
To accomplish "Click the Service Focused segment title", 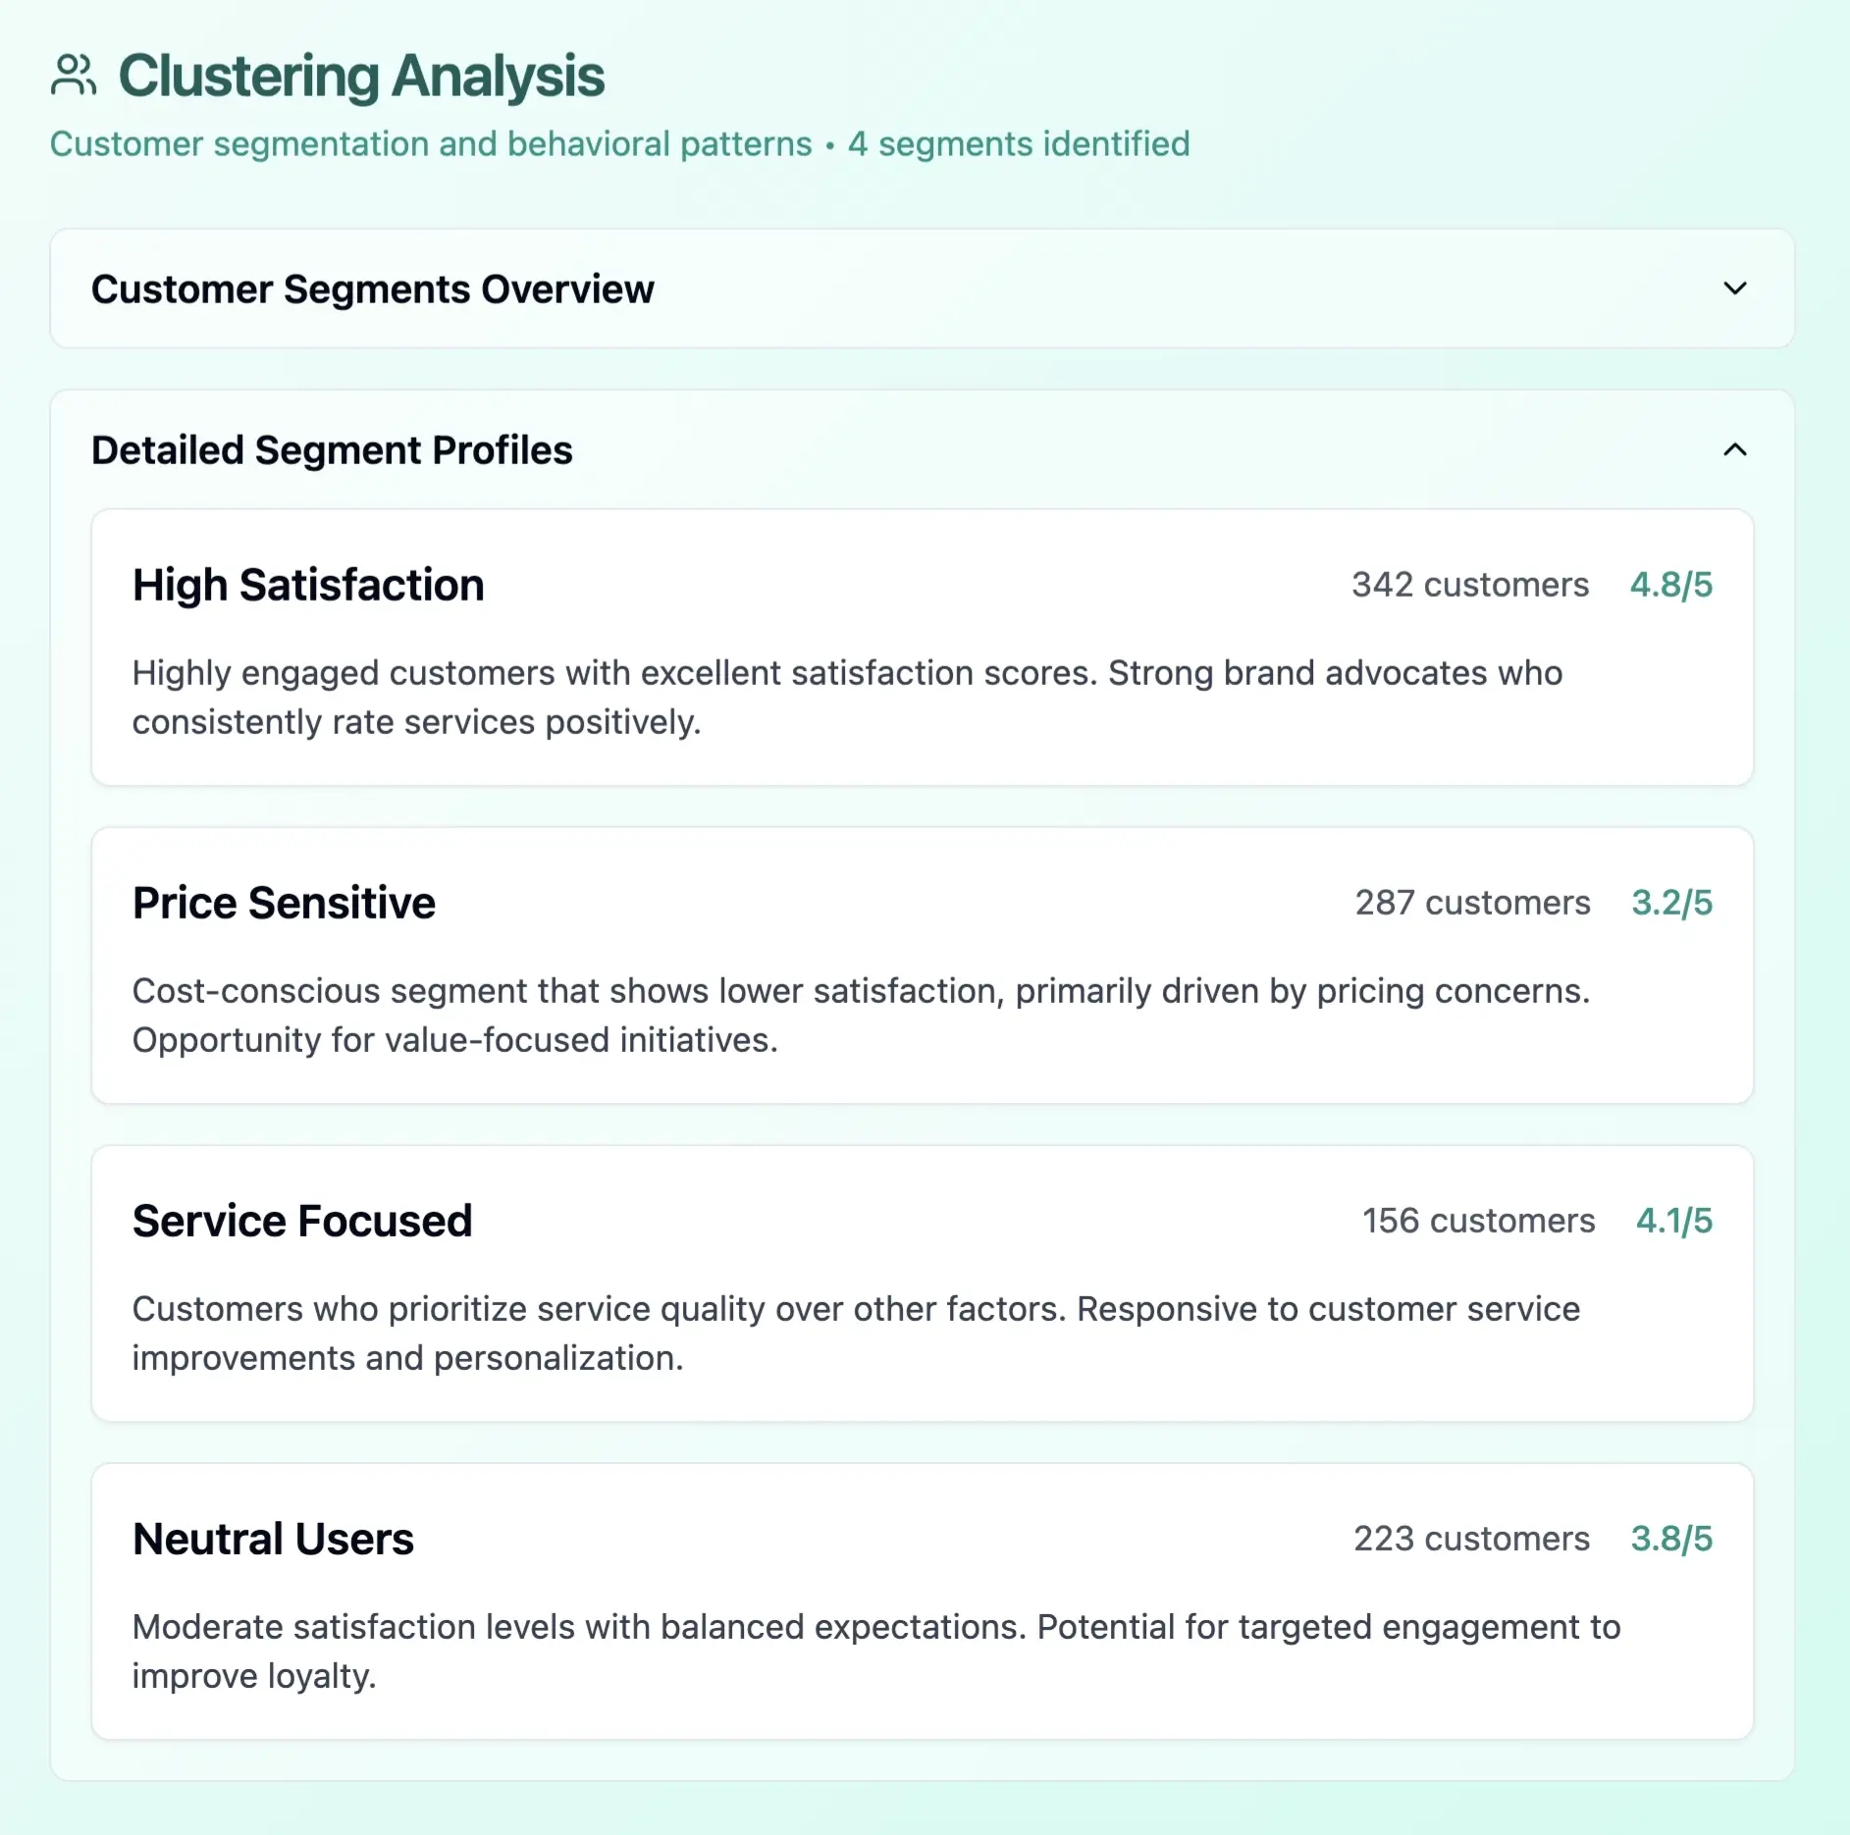I will (x=302, y=1220).
